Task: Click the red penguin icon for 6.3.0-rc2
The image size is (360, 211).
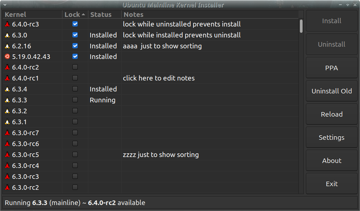Action: point(7,187)
